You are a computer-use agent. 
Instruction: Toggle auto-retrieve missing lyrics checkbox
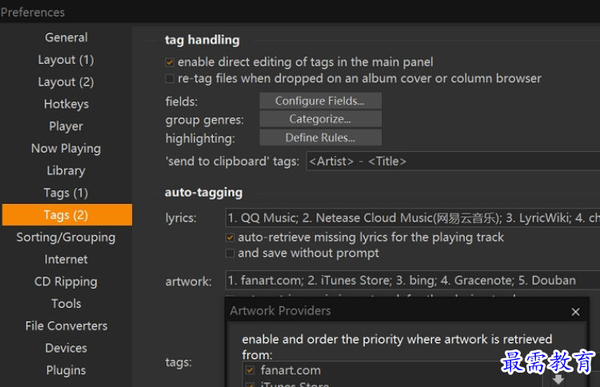[230, 237]
